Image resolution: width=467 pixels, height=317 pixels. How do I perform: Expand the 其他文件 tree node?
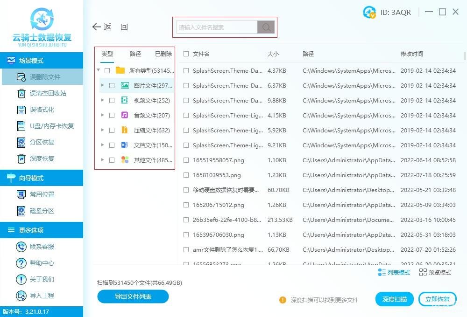pos(102,160)
